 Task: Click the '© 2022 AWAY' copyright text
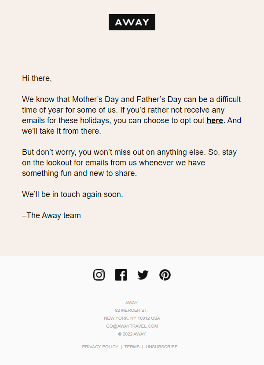(x=132, y=334)
